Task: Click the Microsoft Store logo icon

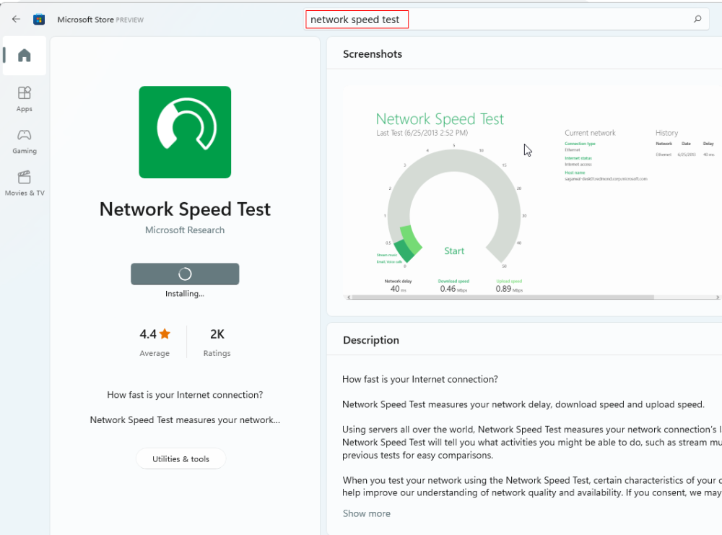Action: (x=39, y=19)
